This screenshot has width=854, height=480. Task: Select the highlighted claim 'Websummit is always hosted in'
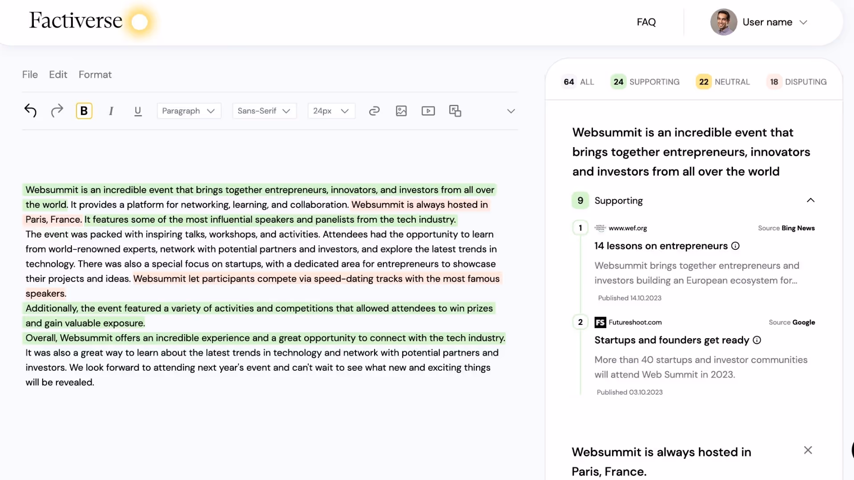[419, 205]
